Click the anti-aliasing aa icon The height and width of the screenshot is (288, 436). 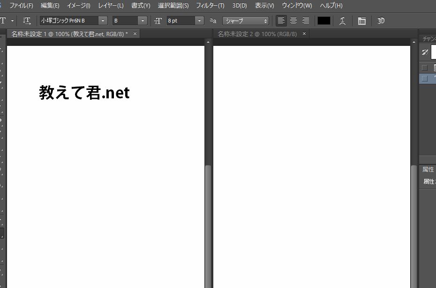(213, 21)
